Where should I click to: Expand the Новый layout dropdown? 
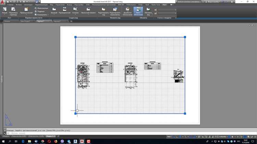(4, 14)
